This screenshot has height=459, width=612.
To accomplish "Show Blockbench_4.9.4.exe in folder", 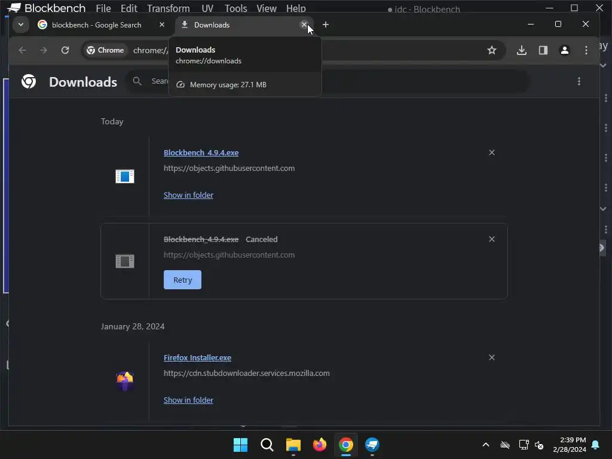I will point(188,195).
